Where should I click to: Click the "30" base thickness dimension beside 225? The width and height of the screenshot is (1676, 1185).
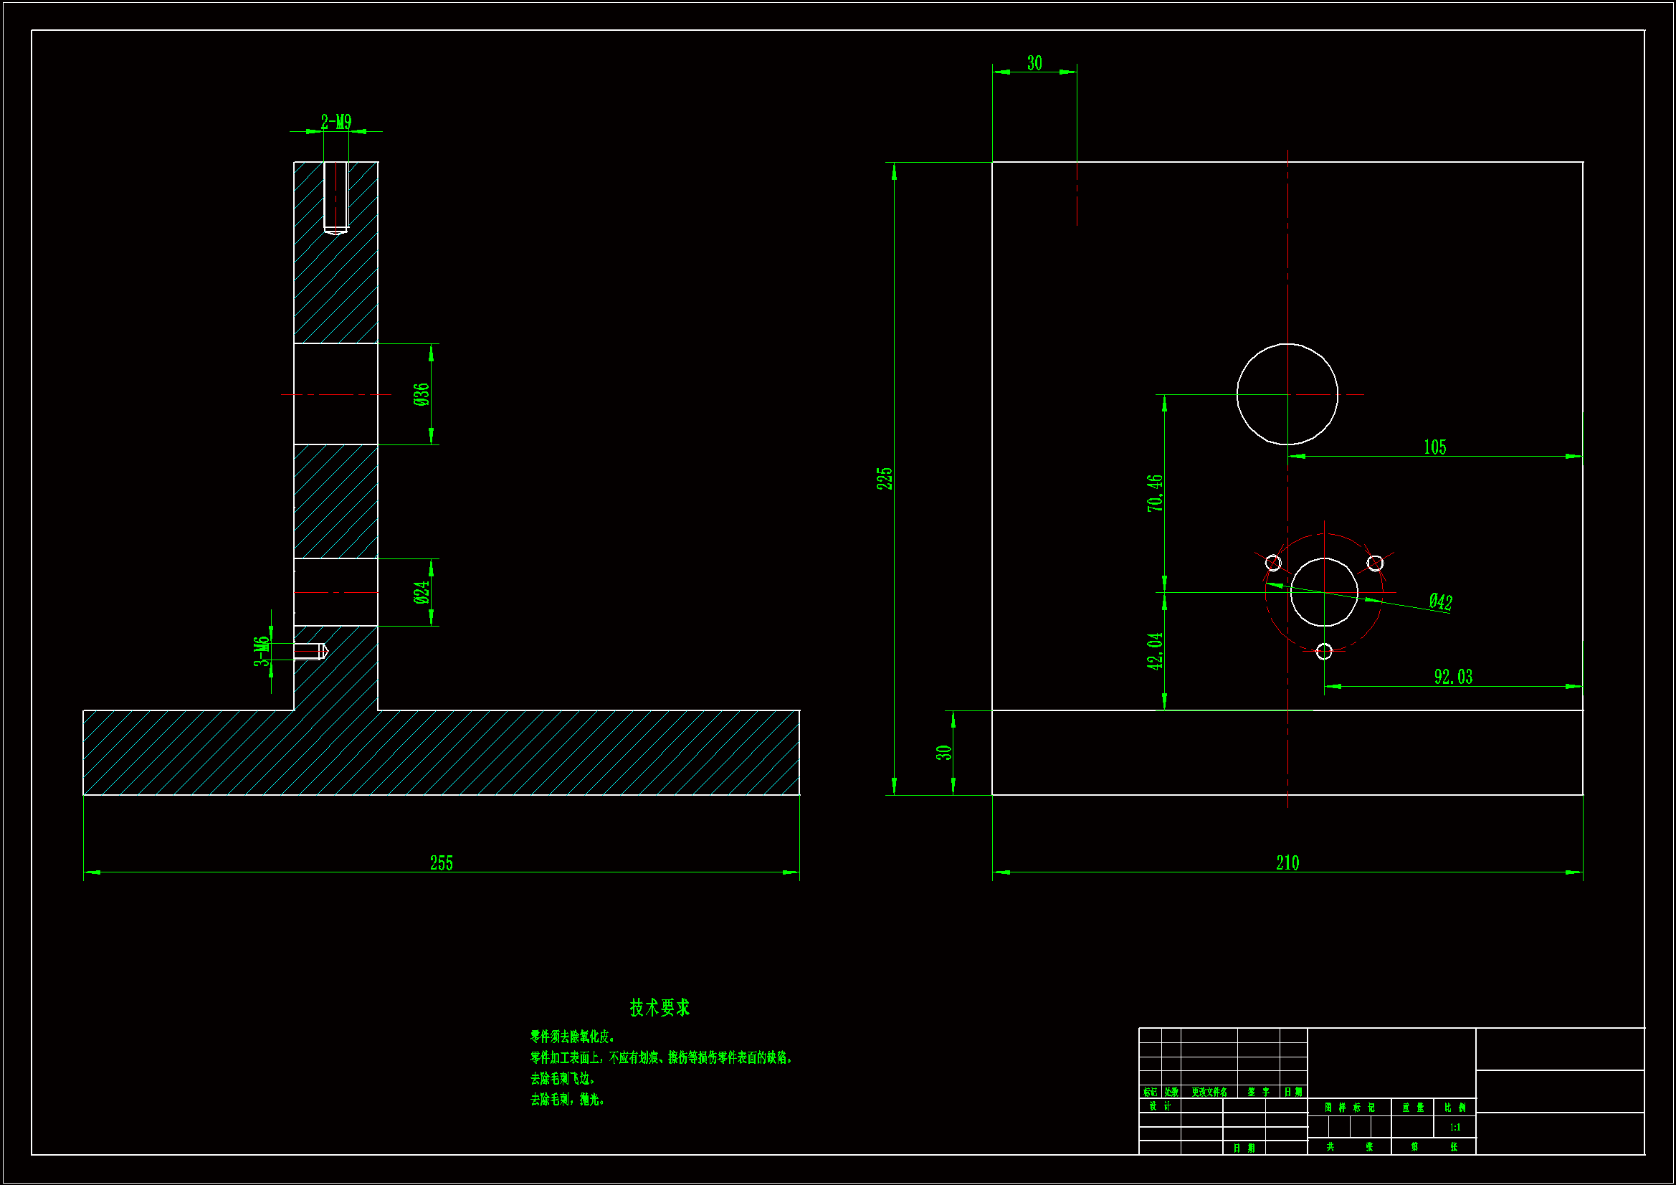pos(943,752)
